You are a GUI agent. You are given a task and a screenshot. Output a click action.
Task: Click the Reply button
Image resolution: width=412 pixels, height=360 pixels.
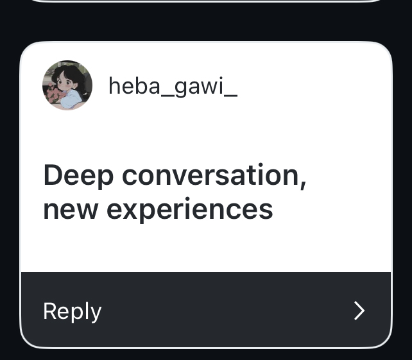[x=73, y=311]
